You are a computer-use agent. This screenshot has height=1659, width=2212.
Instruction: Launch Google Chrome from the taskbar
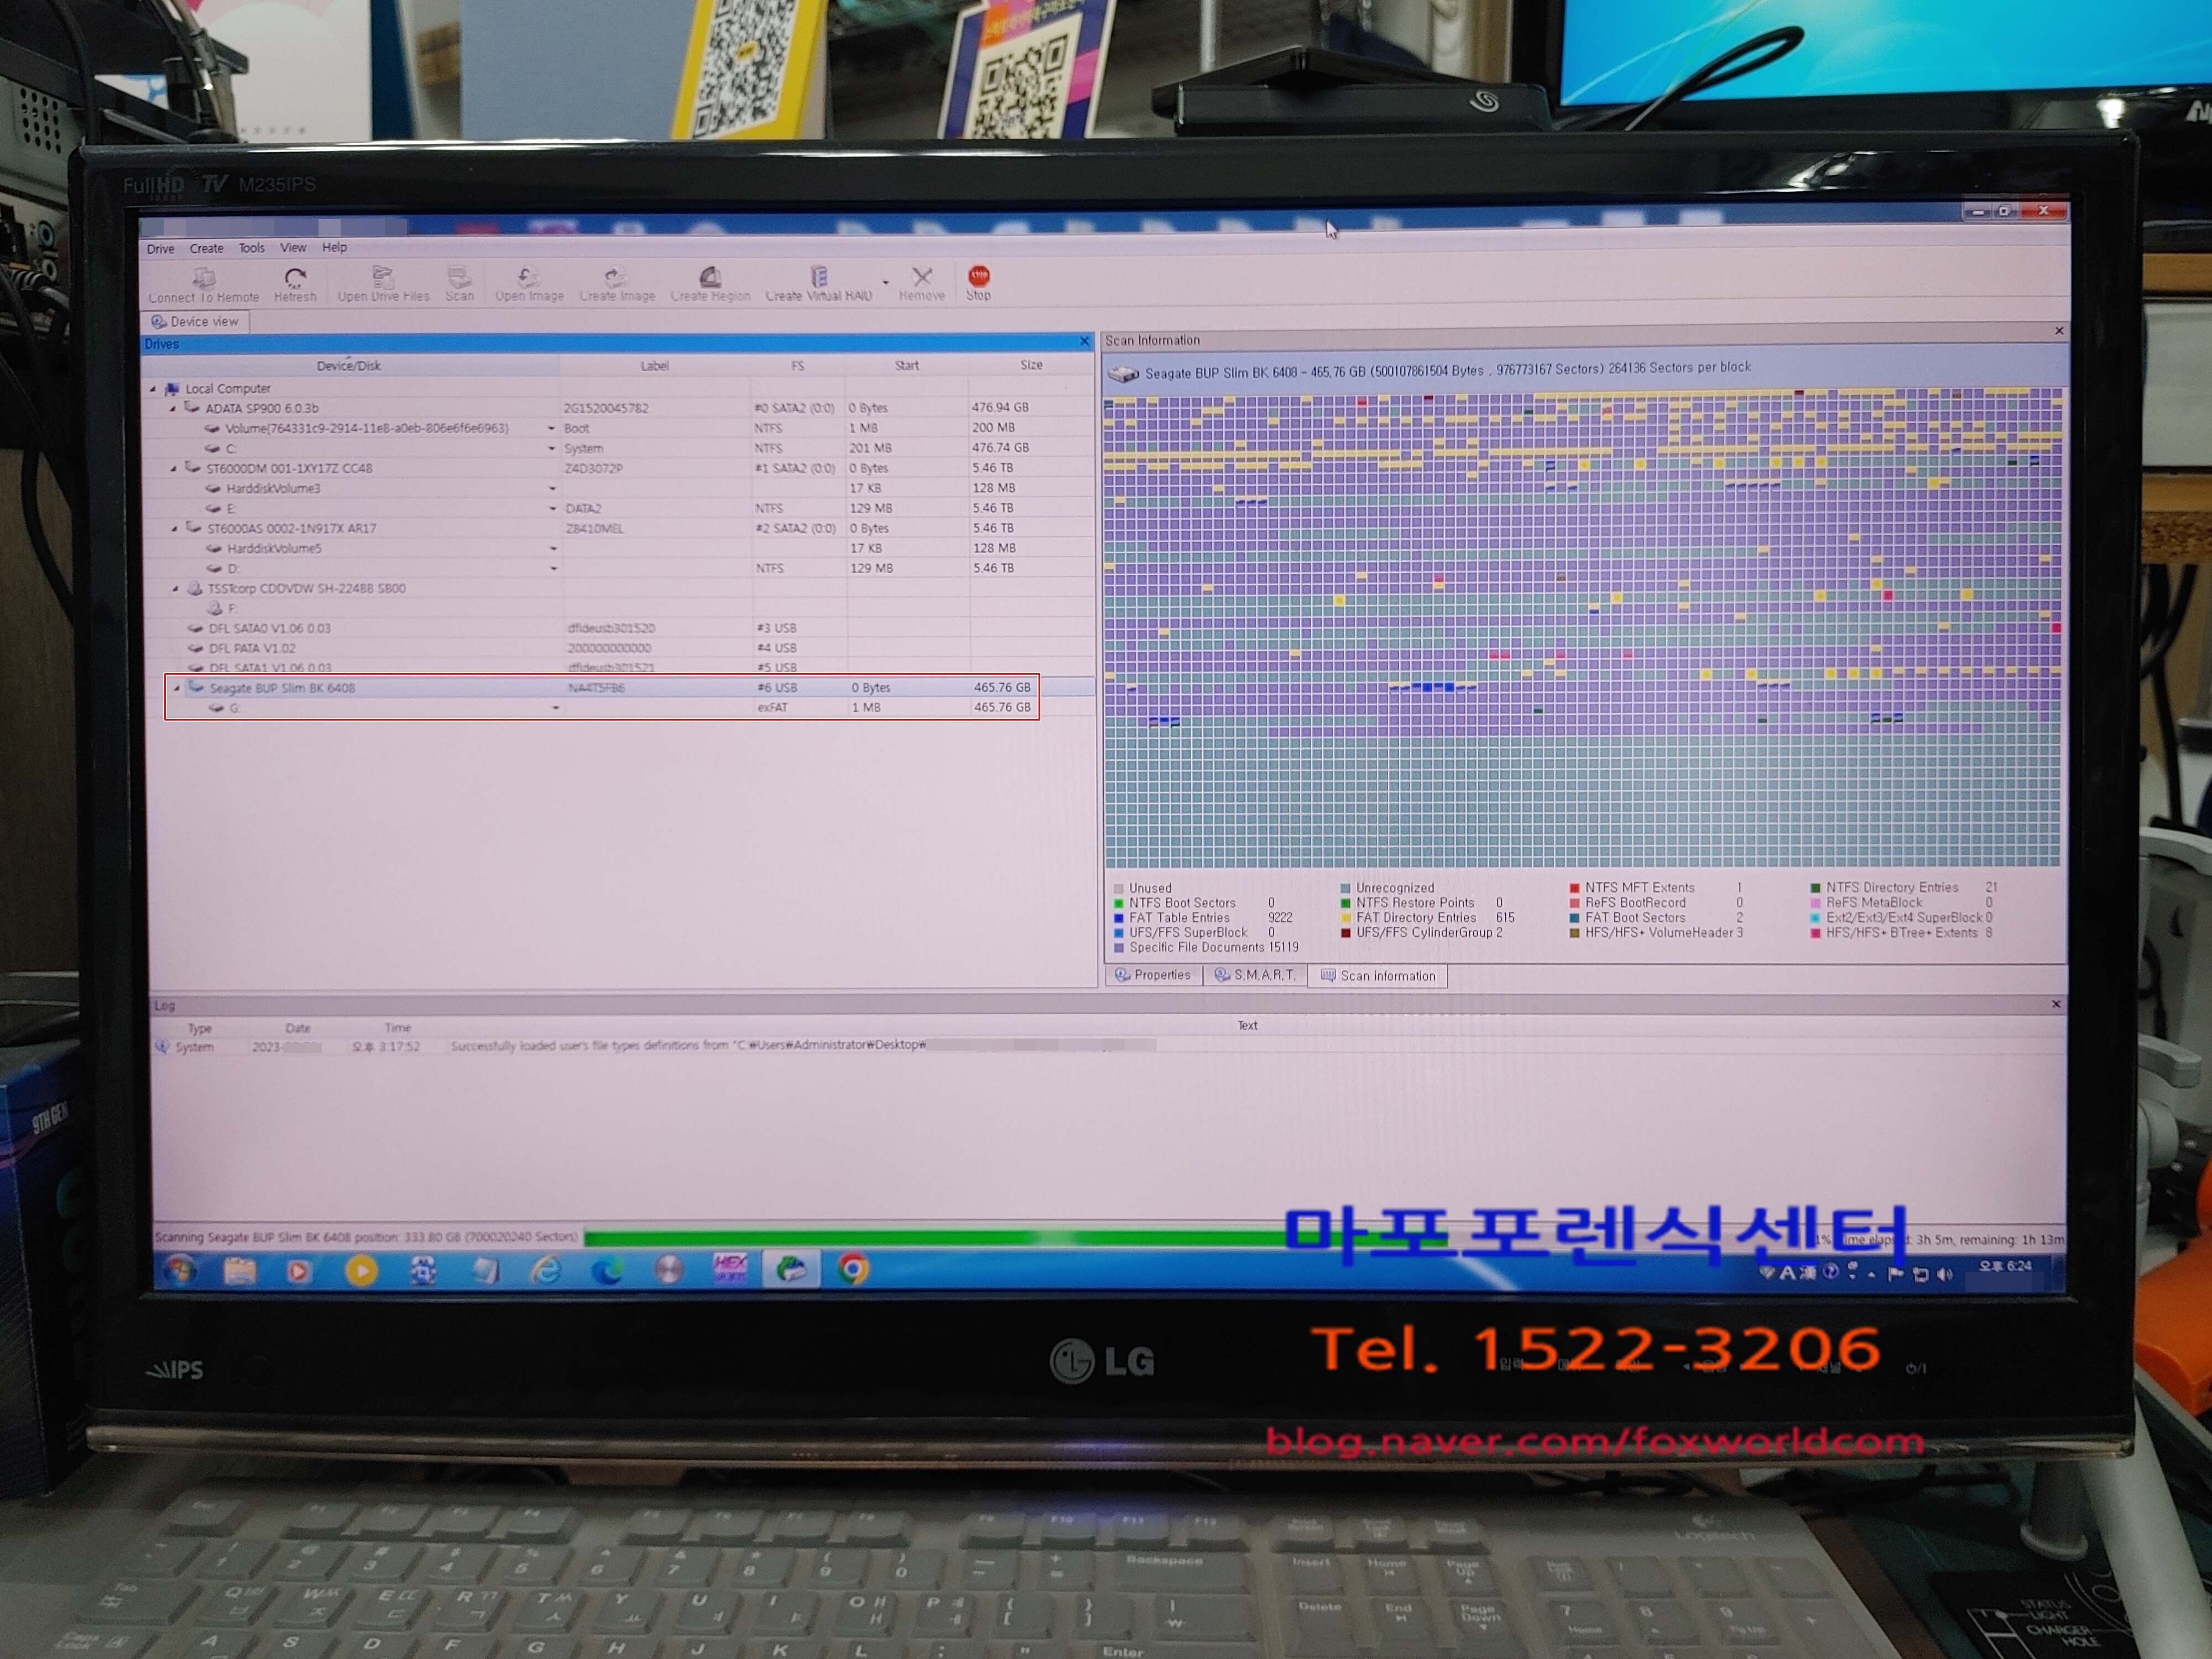[853, 1270]
